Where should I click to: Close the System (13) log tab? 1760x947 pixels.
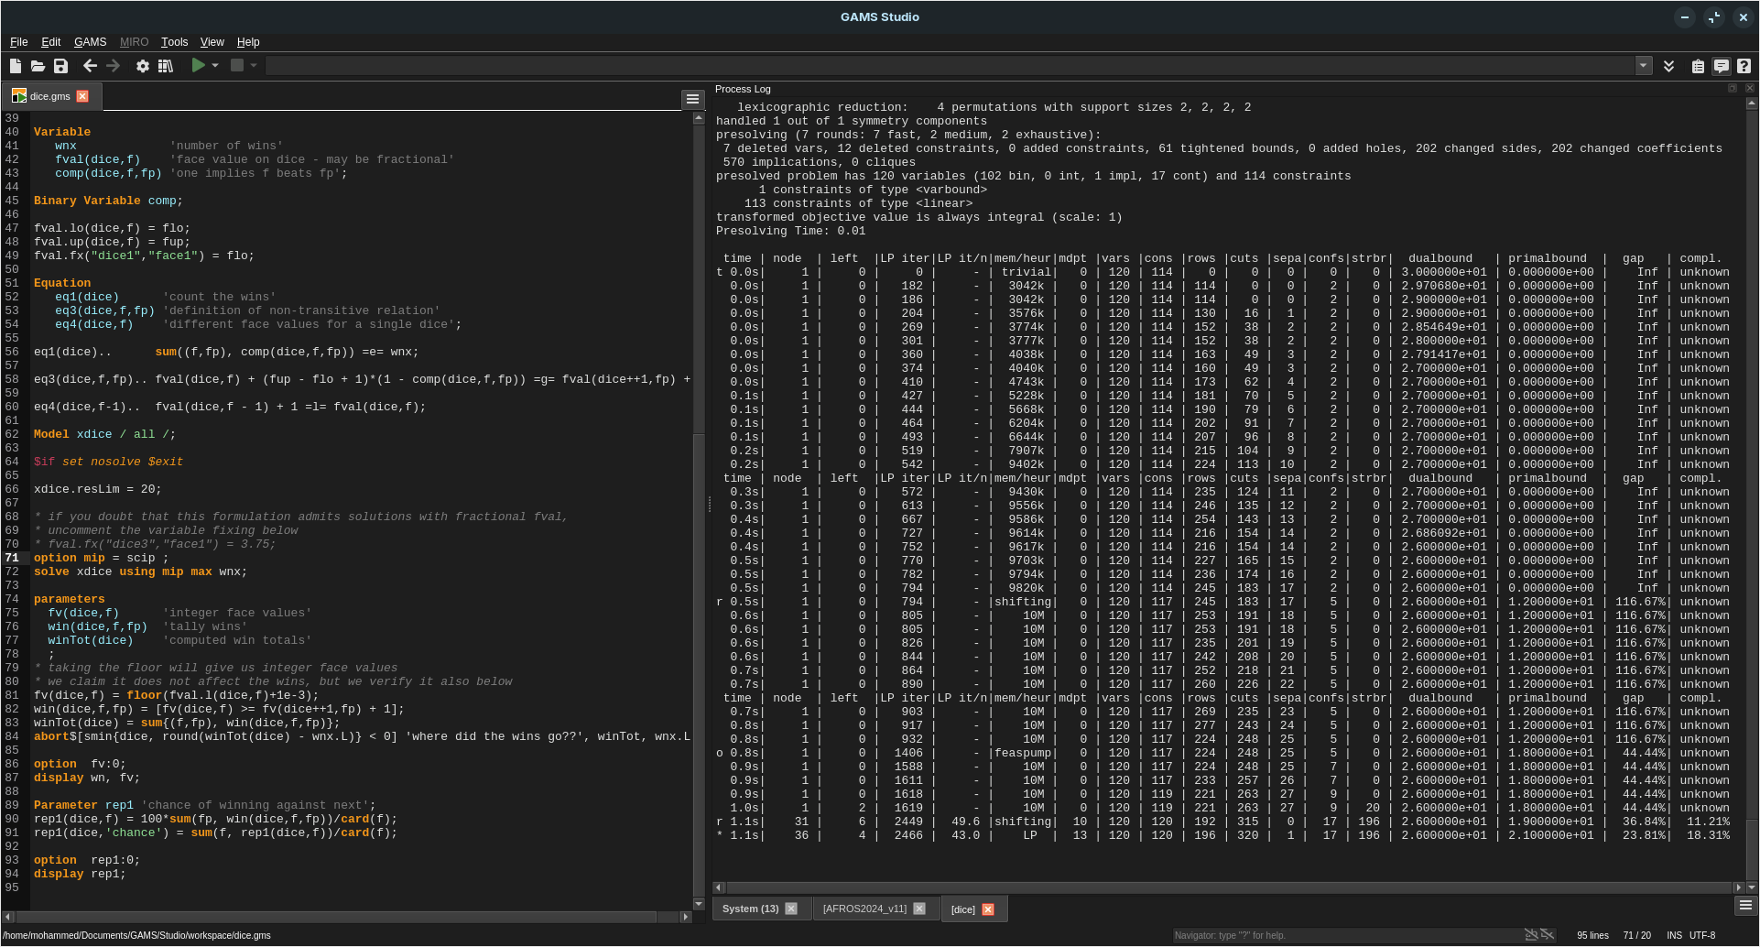791,909
